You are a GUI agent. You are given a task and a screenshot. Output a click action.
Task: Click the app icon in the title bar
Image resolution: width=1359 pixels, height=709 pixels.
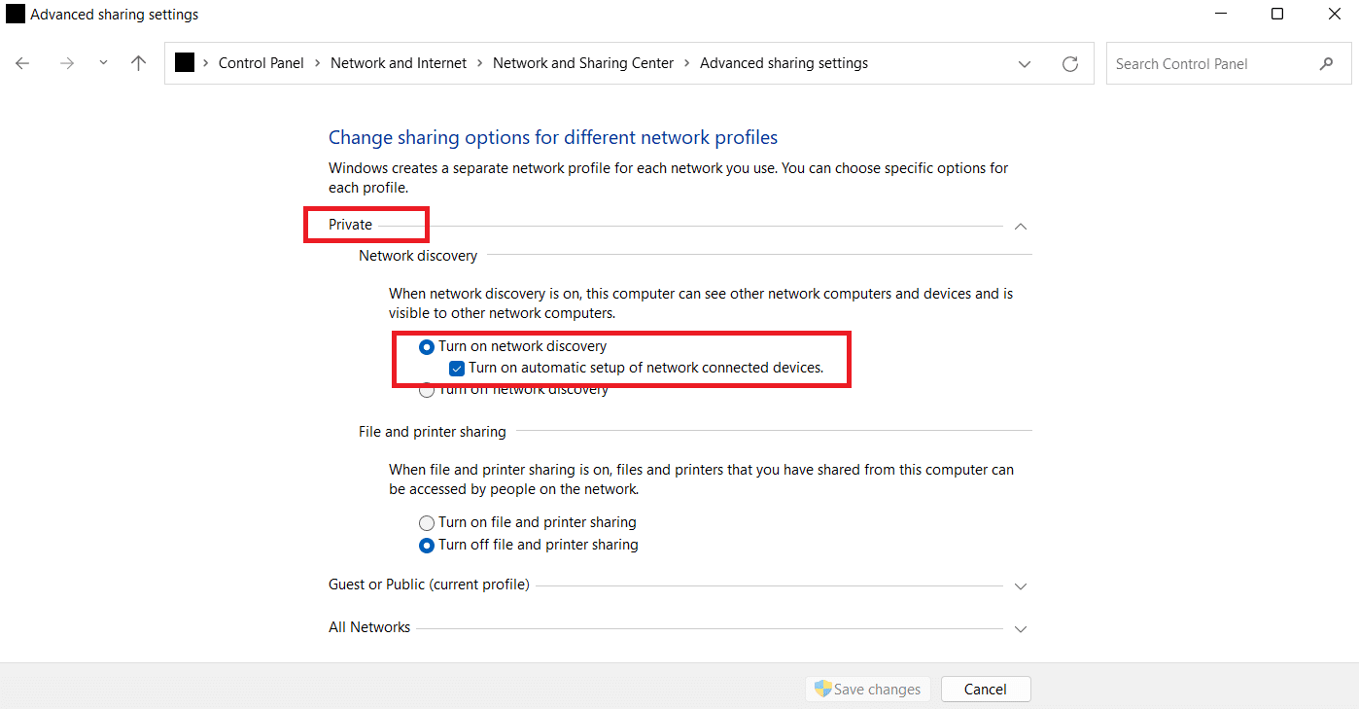pos(14,14)
